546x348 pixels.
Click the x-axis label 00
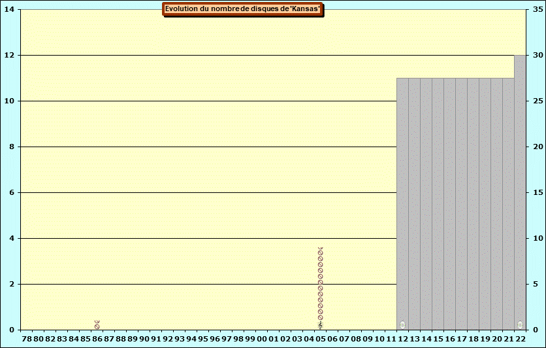pyautogui.click(x=261, y=339)
